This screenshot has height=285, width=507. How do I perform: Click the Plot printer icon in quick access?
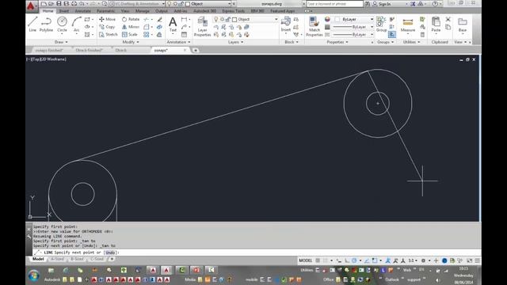click(74, 4)
